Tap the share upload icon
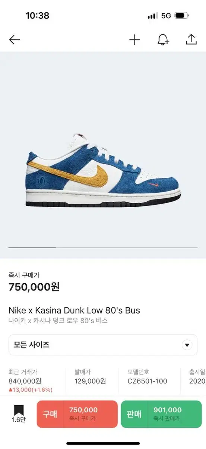 point(191,40)
